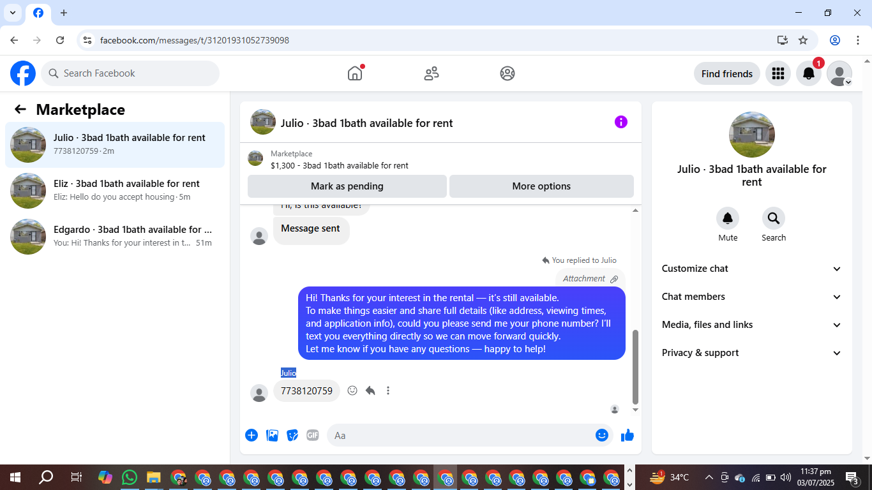Viewport: 872px width, 490px height.
Task: Open File Explorer from the taskbar
Action: pyautogui.click(x=153, y=477)
